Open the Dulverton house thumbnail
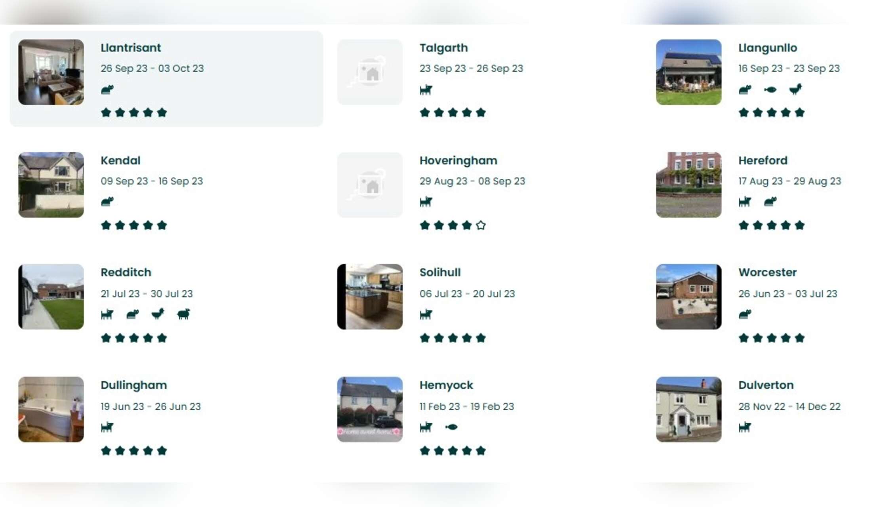871x507 pixels. click(688, 409)
